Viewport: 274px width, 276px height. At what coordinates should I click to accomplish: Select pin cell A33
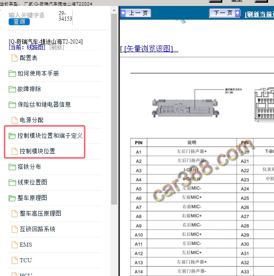(x=245, y=272)
